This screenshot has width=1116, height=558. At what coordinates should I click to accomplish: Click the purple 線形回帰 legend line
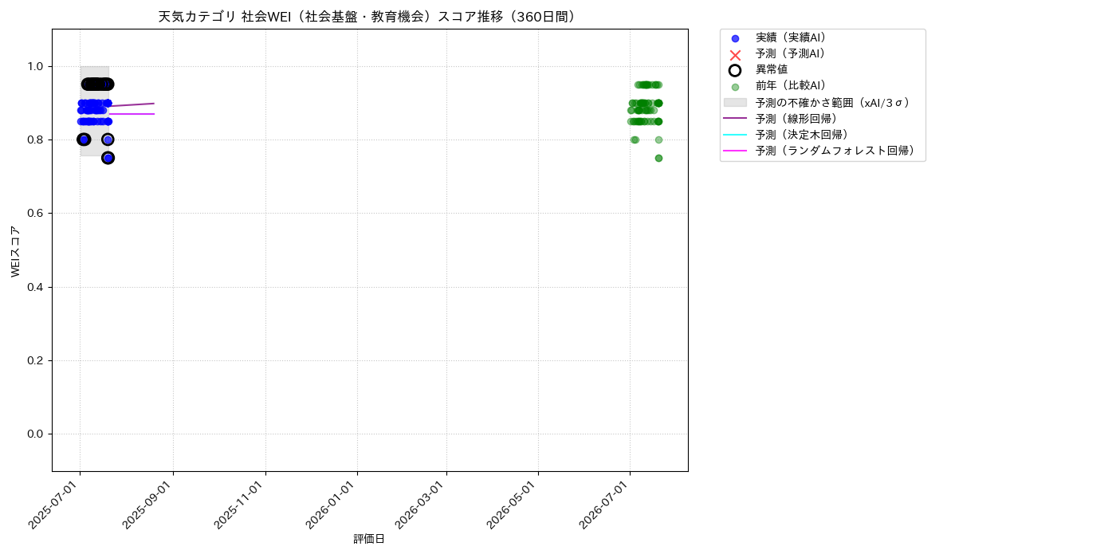(735, 118)
